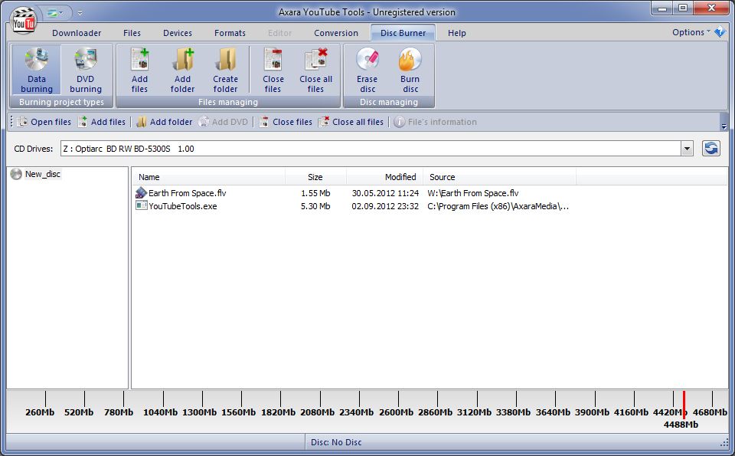Open the Options dropdown menu
Viewport: 735px width, 456px height.
(x=691, y=32)
